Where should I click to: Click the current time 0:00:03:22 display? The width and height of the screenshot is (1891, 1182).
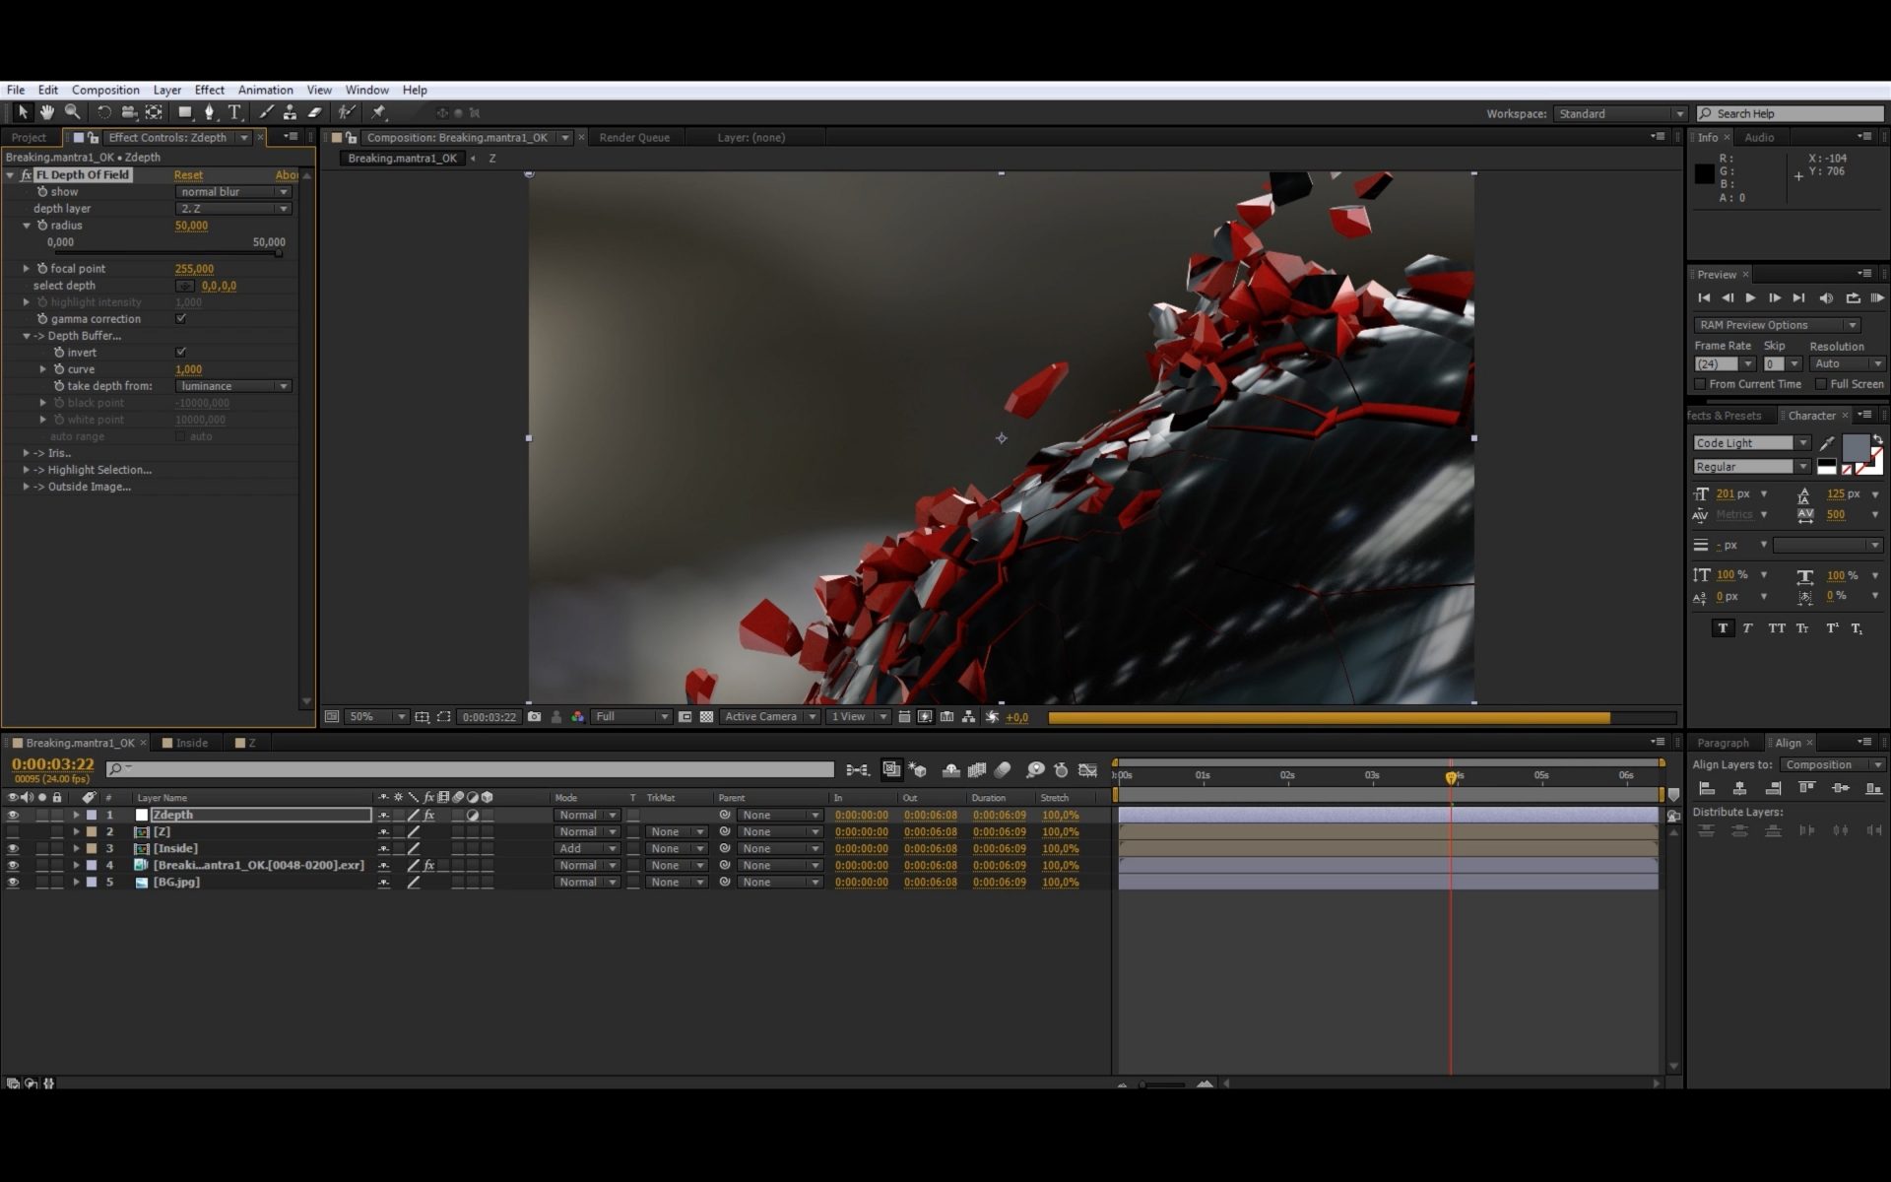53,764
